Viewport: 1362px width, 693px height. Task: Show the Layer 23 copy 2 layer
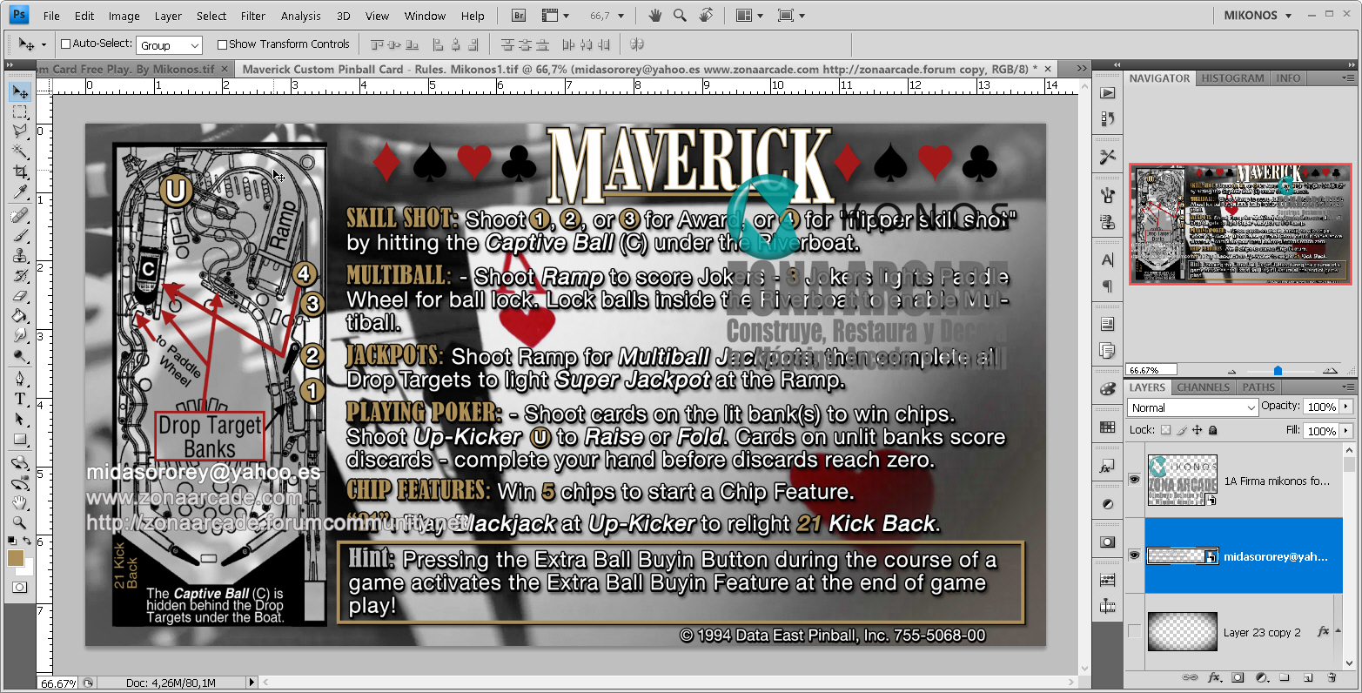pyautogui.click(x=1134, y=631)
